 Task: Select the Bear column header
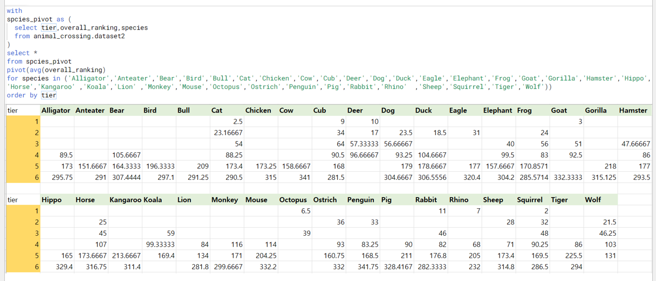117,110
